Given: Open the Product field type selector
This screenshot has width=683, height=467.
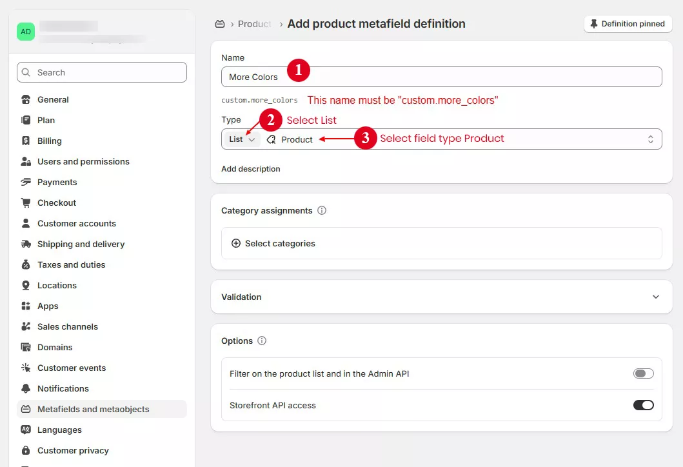Looking at the screenshot, I should click(297, 139).
